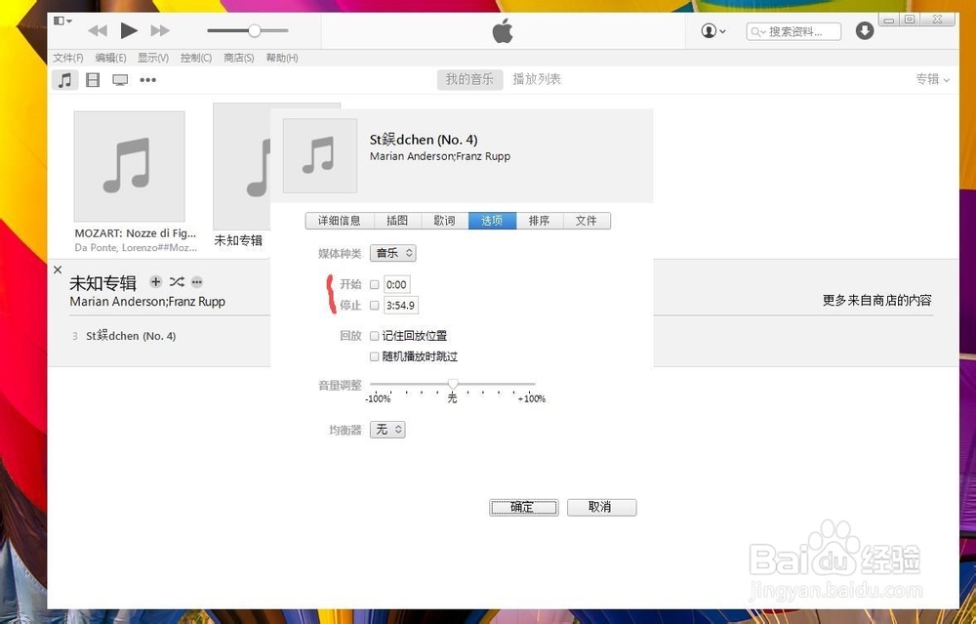Screen dimensions: 976x624
Task: Click the Play button in the top toolbar
Action: click(129, 30)
